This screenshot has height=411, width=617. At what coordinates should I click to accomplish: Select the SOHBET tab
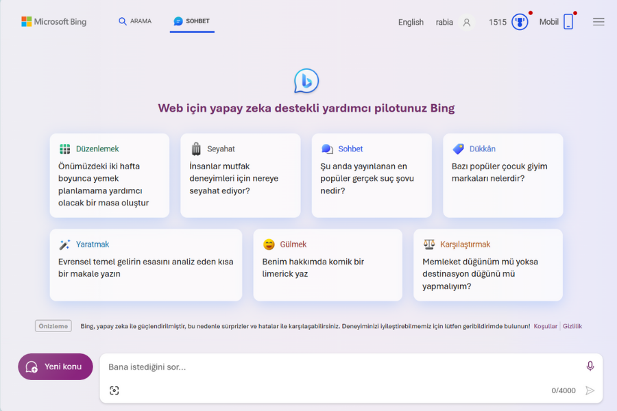[x=192, y=22]
